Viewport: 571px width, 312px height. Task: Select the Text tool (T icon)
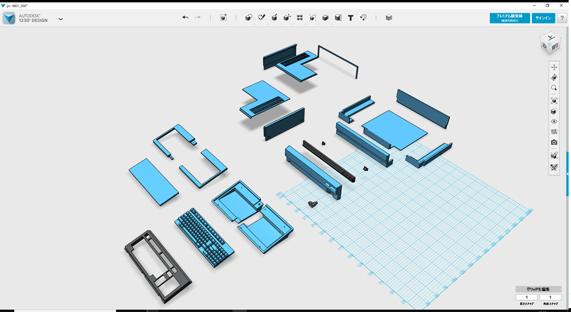tap(351, 18)
